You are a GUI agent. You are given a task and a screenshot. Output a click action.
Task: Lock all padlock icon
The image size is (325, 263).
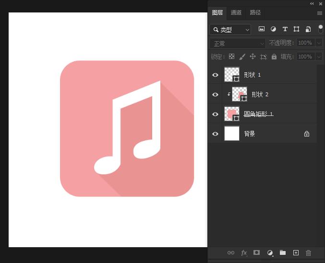pyautogui.click(x=274, y=57)
